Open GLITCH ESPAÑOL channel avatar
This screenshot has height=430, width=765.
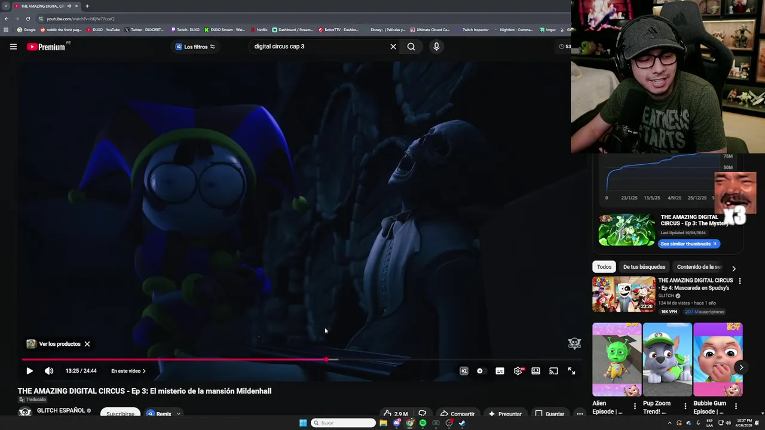pyautogui.click(x=25, y=412)
